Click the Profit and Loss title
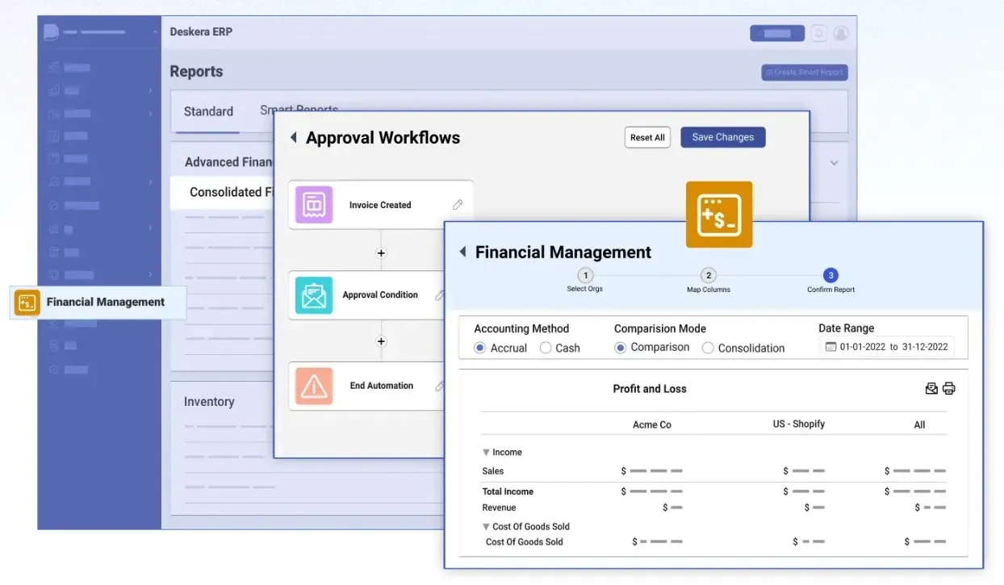This screenshot has height=585, width=1004. [650, 389]
